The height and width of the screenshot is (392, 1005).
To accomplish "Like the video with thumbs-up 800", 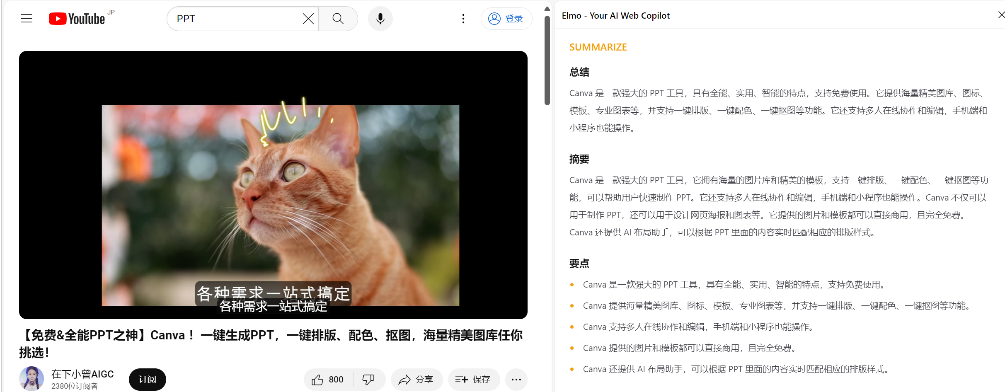I will pyautogui.click(x=328, y=380).
